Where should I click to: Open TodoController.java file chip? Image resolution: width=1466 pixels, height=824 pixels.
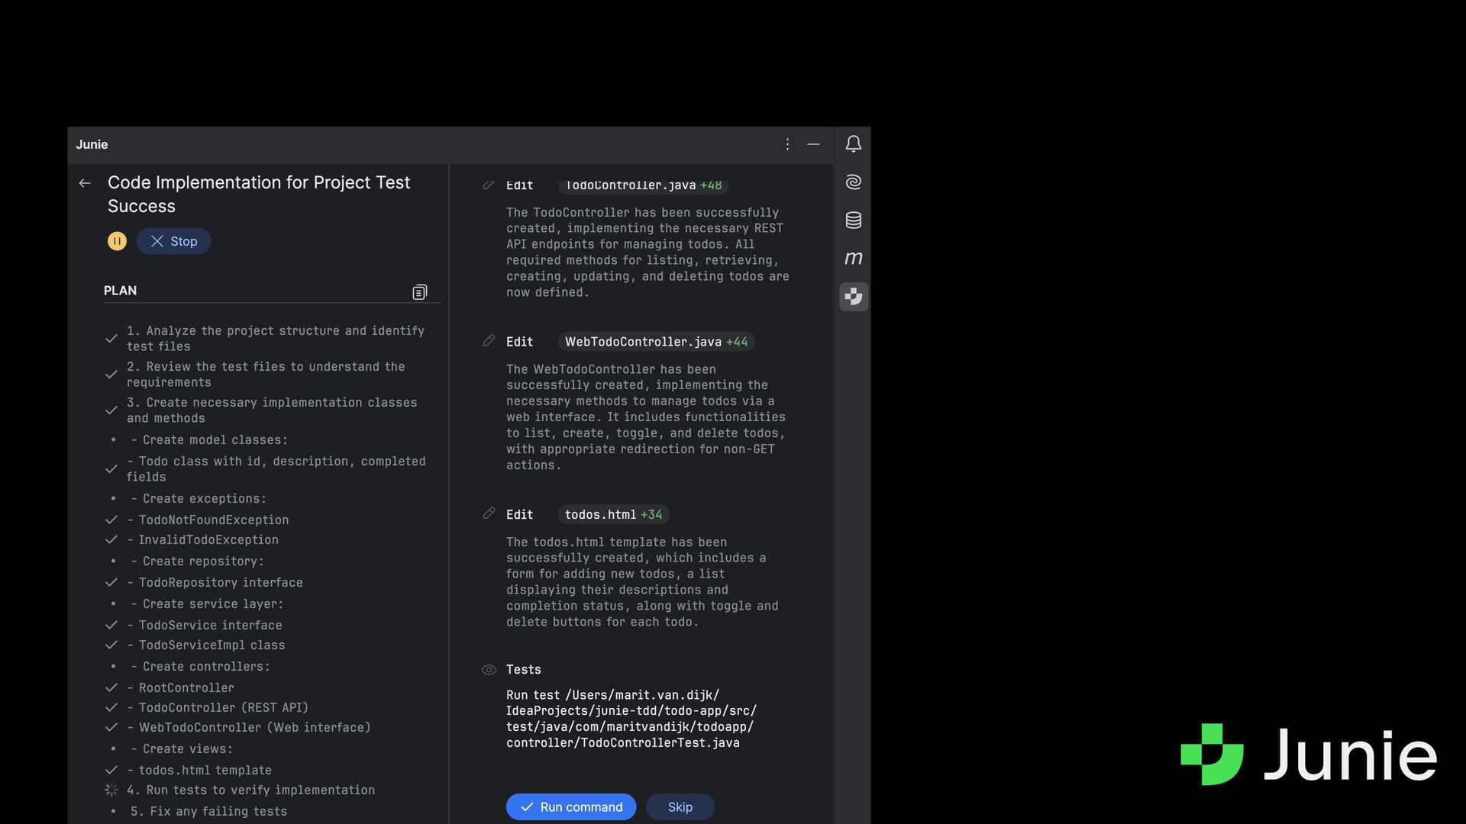click(643, 185)
